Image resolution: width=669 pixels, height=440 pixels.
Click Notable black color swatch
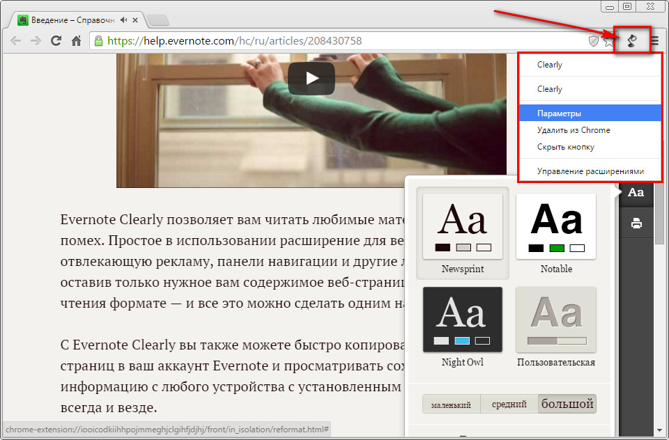coord(536,248)
